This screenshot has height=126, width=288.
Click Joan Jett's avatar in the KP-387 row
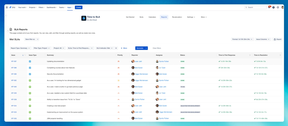(x=133, y=61)
